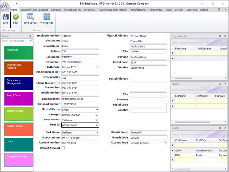Open the Payroll Data link
229x172 pixels.
(18, 99)
